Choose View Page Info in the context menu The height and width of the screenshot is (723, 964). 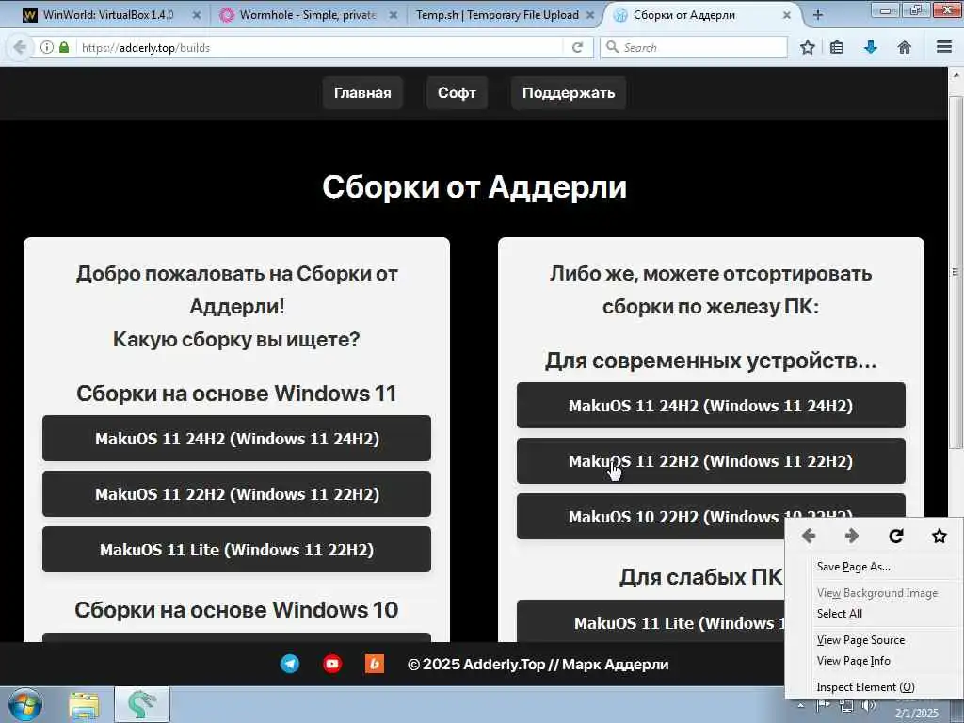click(885, 661)
